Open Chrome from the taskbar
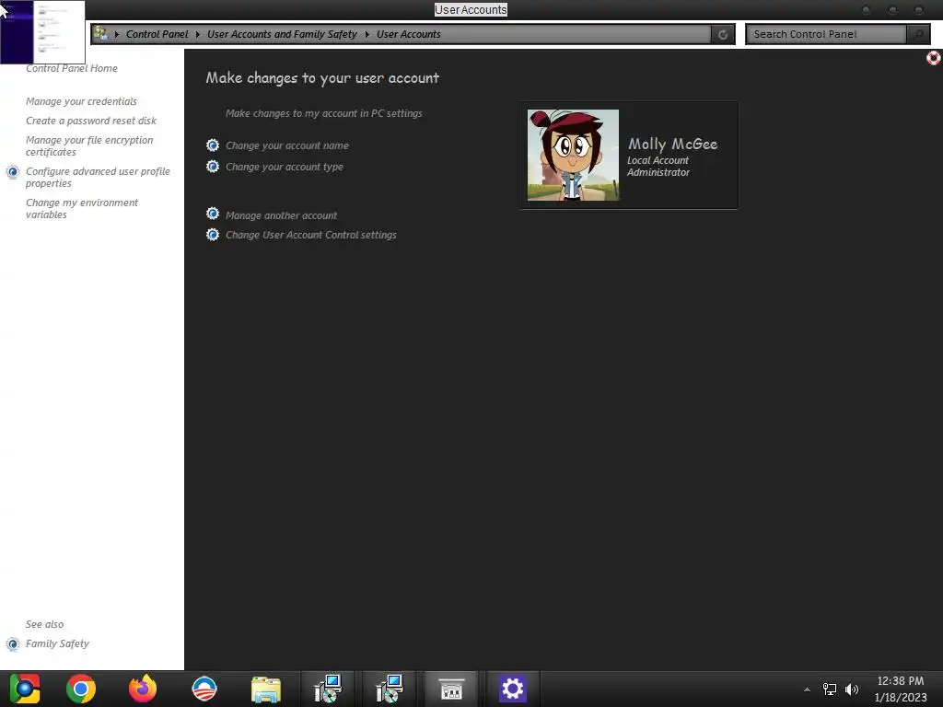943x707 pixels. [x=81, y=689]
